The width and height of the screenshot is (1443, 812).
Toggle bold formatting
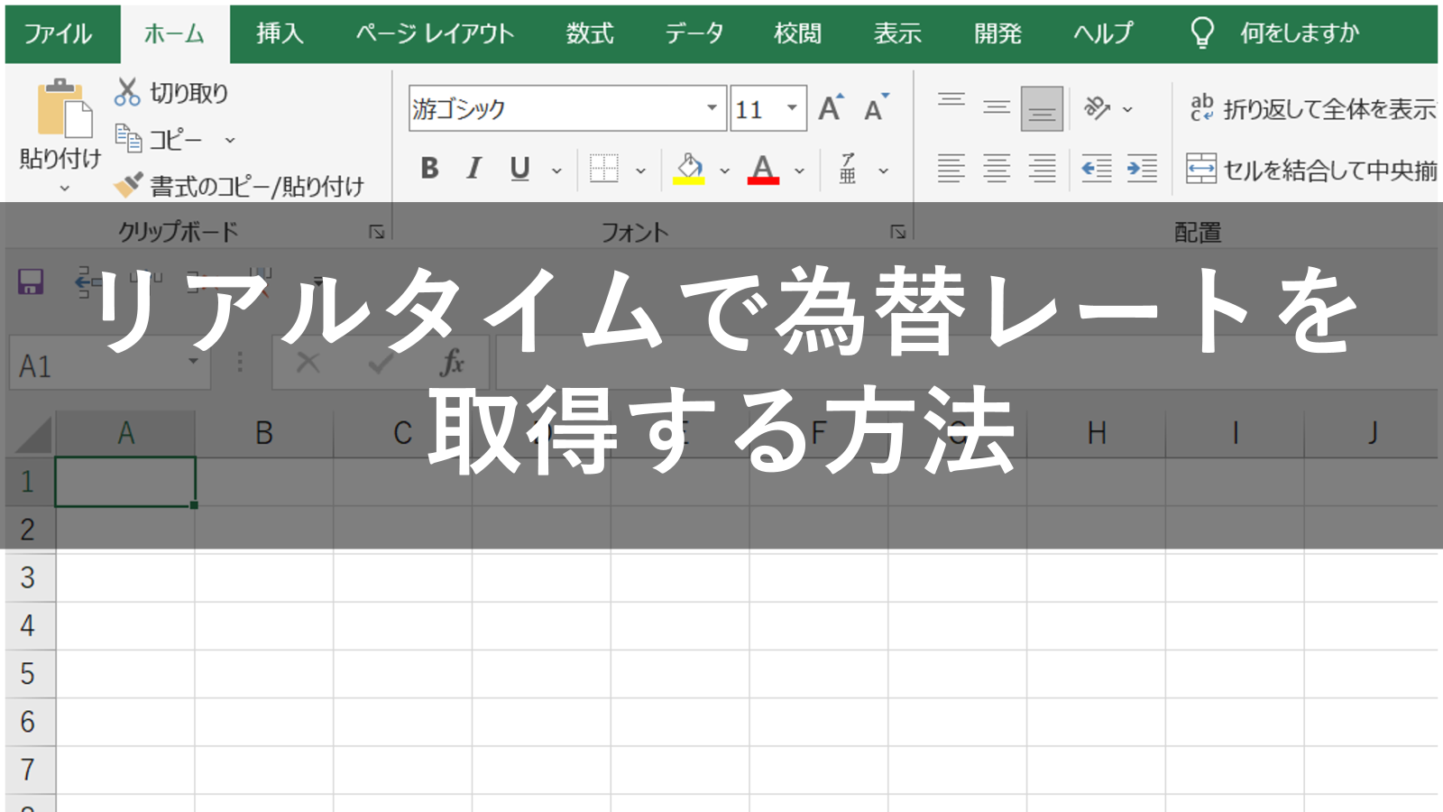[429, 169]
